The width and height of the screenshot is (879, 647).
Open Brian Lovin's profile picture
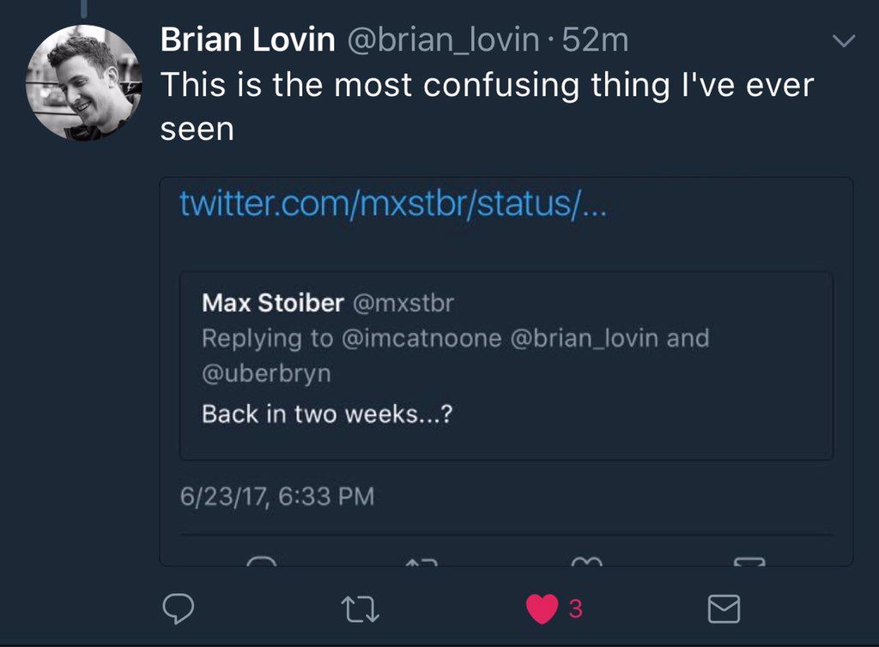[x=84, y=82]
